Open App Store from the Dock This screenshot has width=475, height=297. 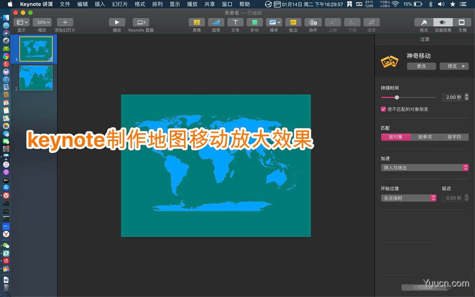tap(6, 188)
